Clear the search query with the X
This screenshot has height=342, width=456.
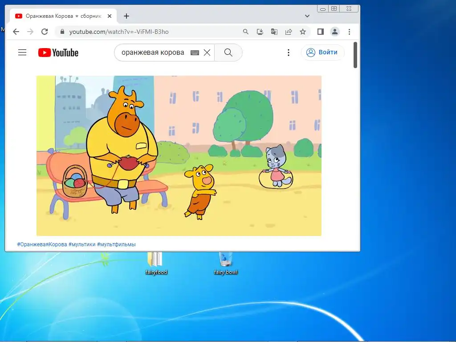pyautogui.click(x=207, y=53)
